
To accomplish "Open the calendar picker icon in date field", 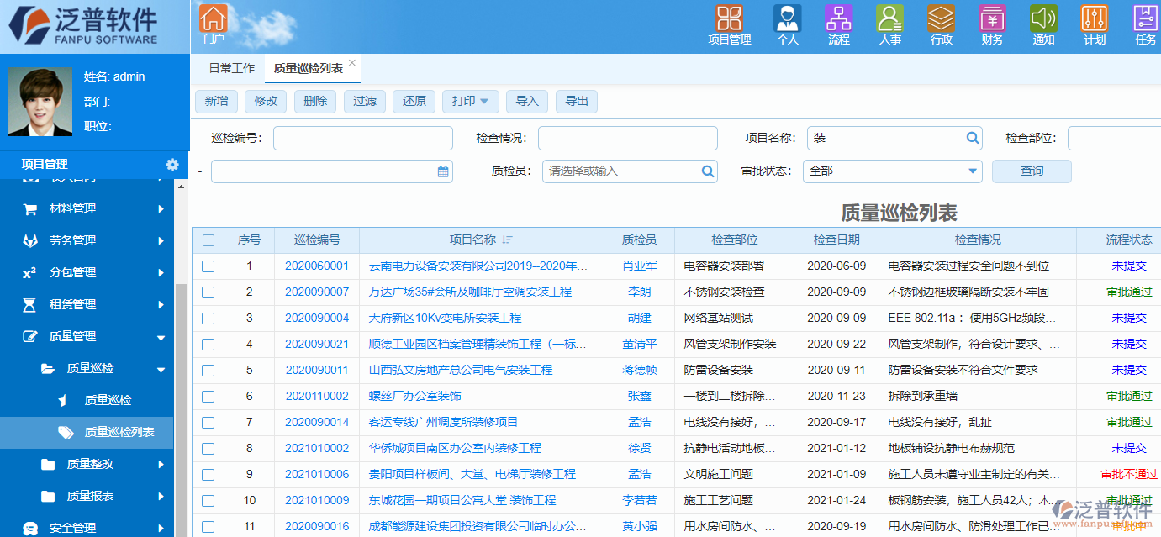I will 443,171.
